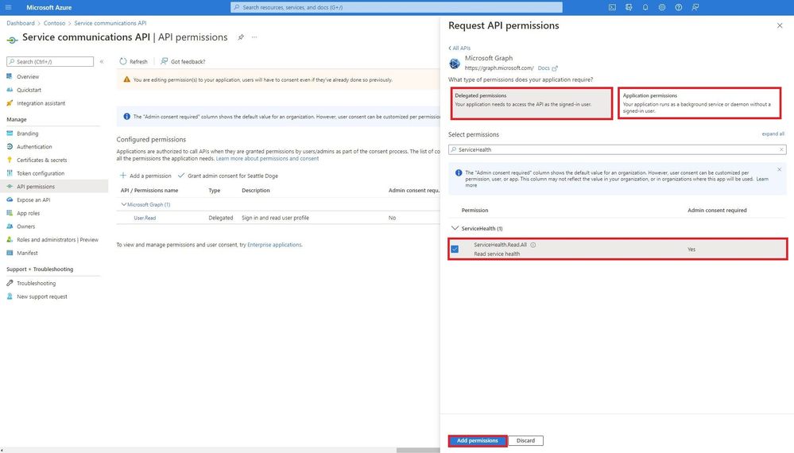Open Expose an API
Screen dimensions: 794x453
pyautogui.click(x=33, y=199)
